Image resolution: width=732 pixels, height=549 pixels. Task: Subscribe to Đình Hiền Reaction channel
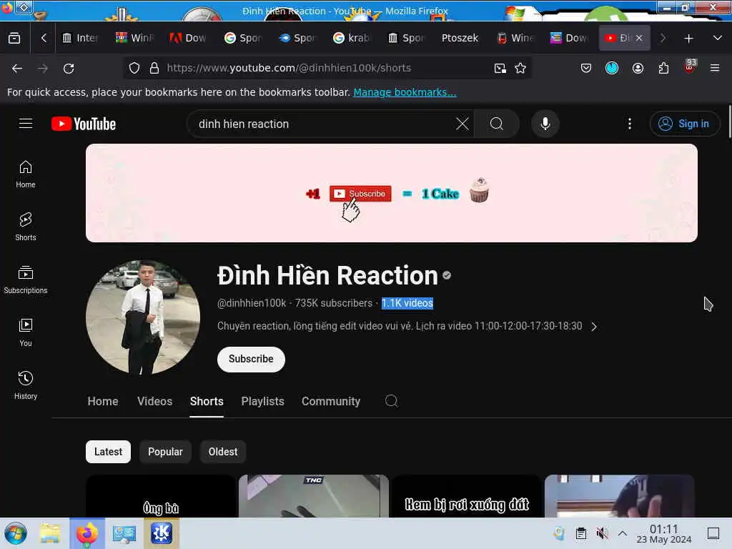click(251, 359)
